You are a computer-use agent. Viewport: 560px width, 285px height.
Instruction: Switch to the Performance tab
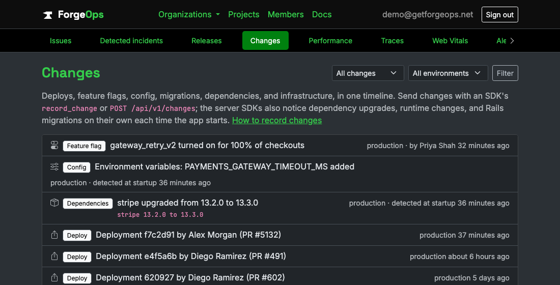click(330, 41)
